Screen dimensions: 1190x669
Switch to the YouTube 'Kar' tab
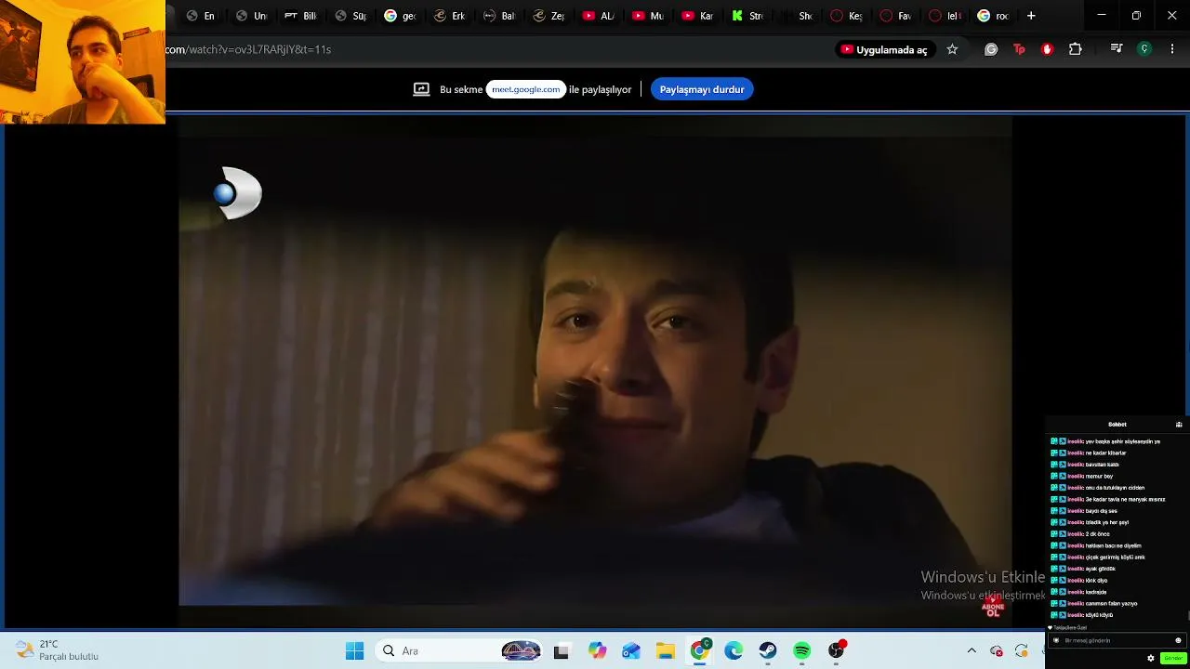point(698,16)
